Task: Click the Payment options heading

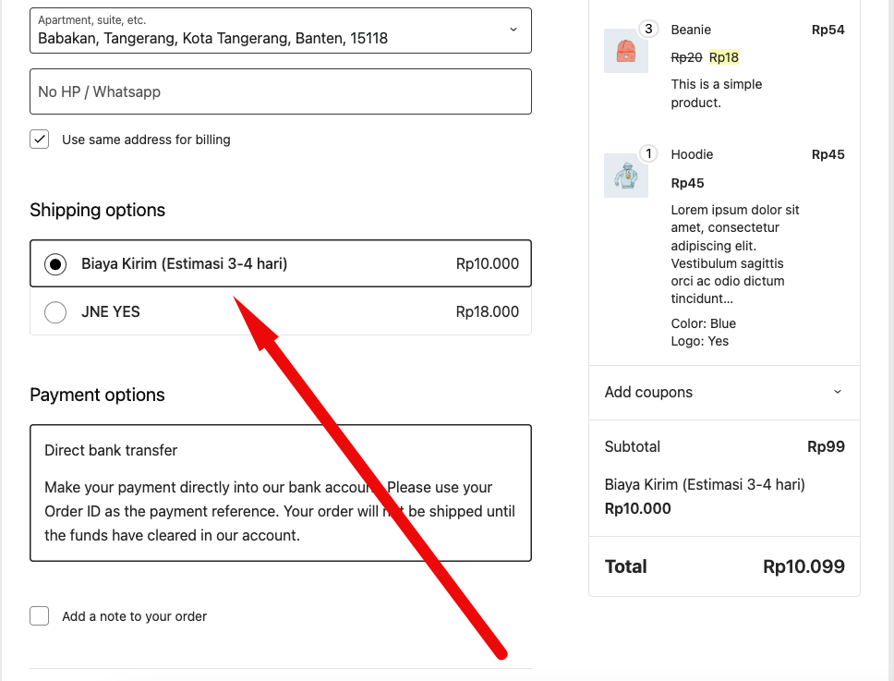Action: tap(97, 395)
